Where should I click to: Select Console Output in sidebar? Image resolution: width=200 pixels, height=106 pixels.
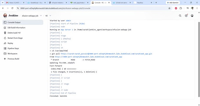coord(23,22)
